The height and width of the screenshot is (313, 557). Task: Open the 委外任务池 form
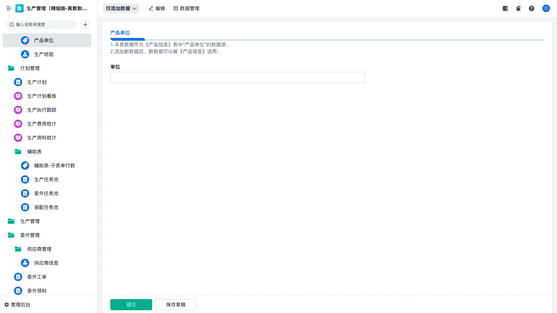46,193
